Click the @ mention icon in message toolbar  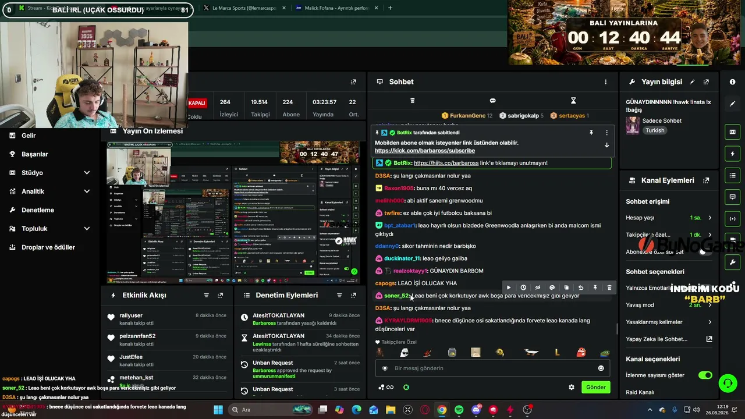click(552, 287)
